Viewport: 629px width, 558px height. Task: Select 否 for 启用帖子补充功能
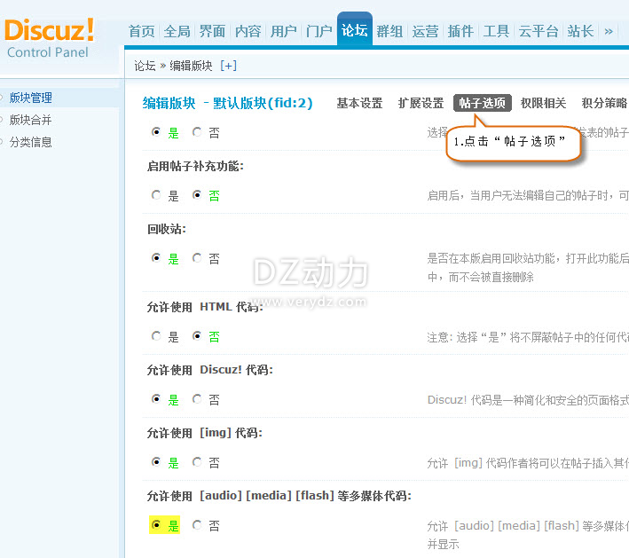197,195
